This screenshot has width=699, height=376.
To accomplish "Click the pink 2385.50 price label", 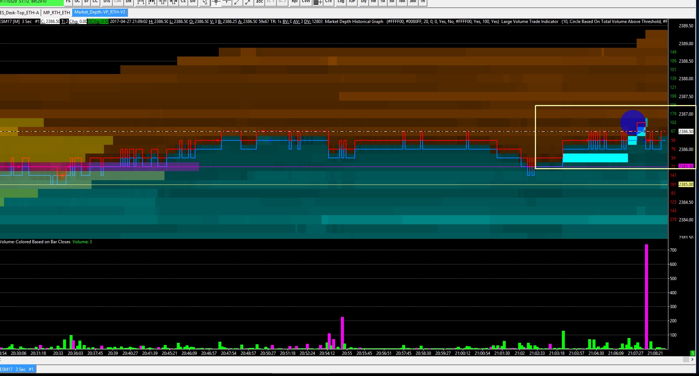I will coord(686,166).
